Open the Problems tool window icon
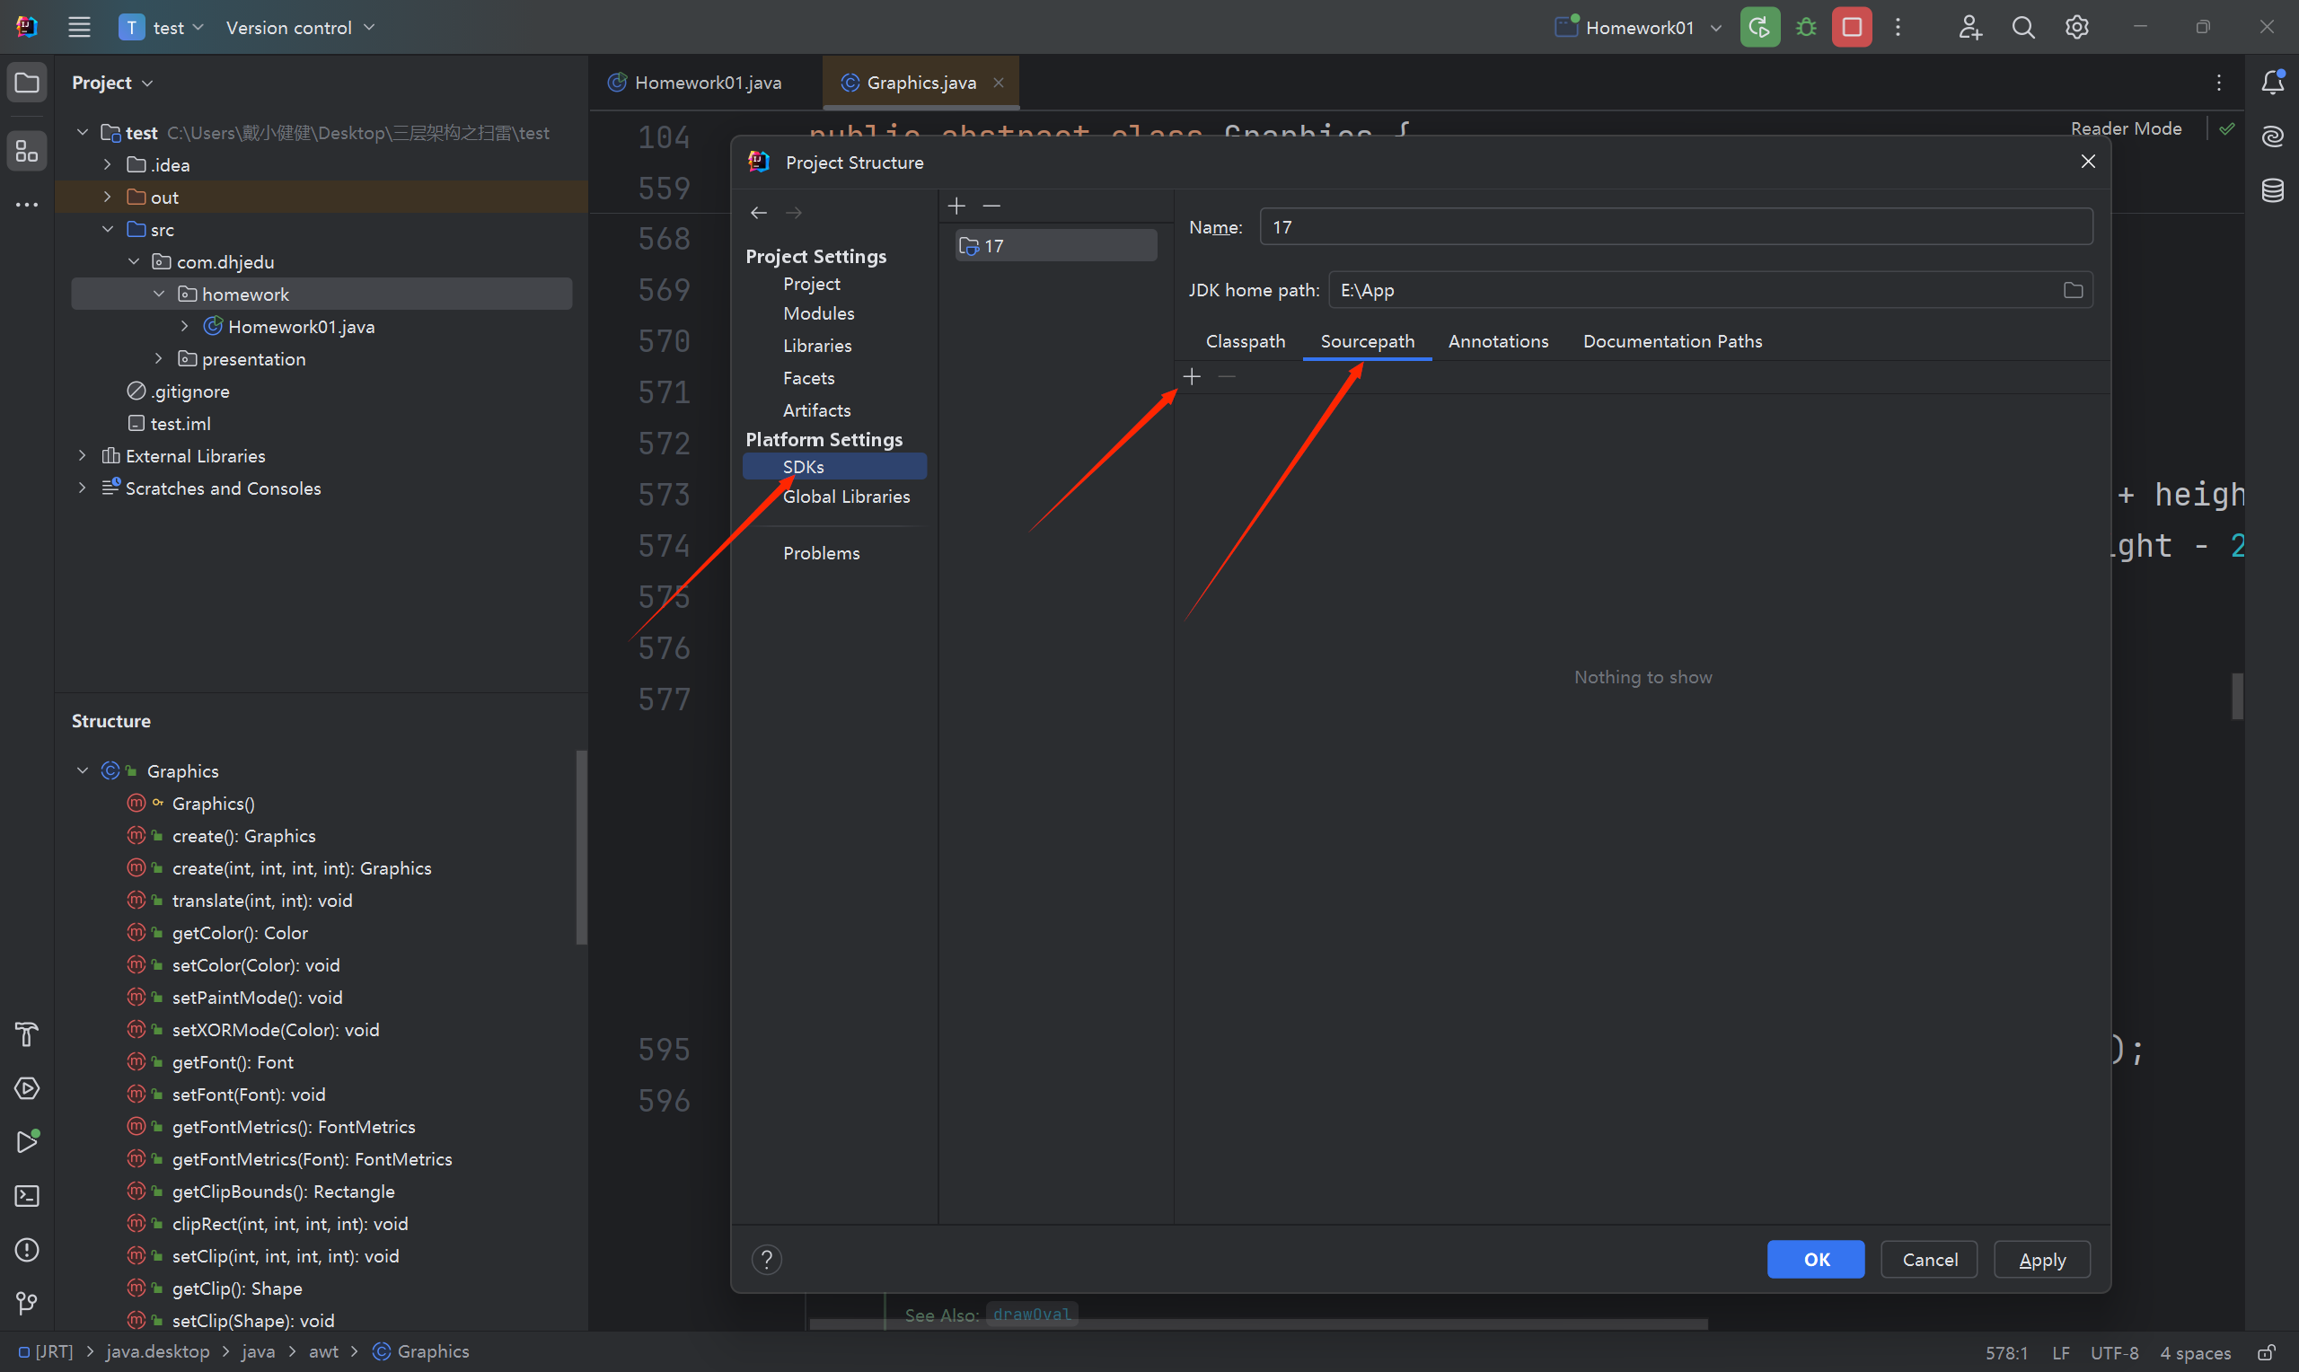Viewport: 2299px width, 1372px height. pyautogui.click(x=27, y=1250)
